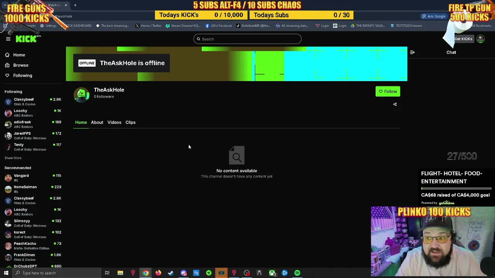This screenshot has width=495, height=278.
Task: Click the KICK logo
Action: click(x=26, y=39)
